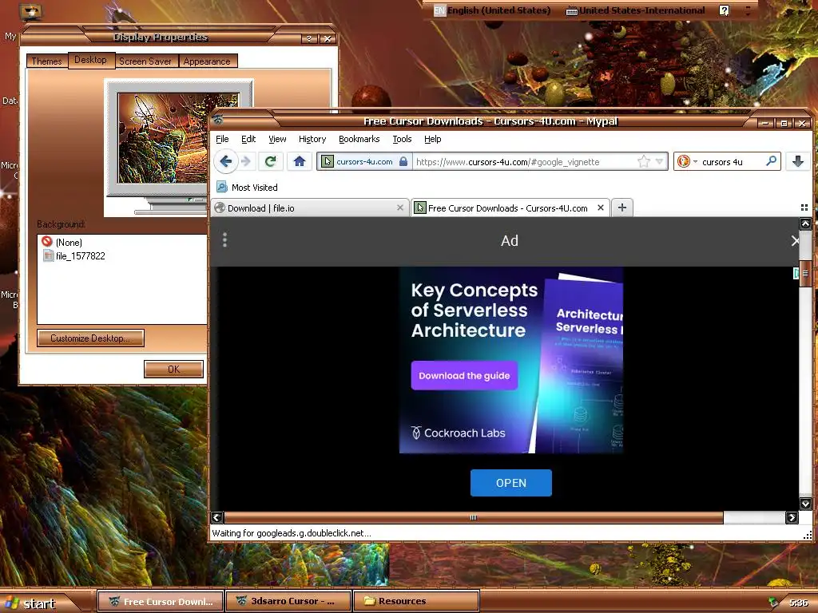This screenshot has height=613, width=818.
Task: Open the Screen Saver tab
Action: [145, 61]
